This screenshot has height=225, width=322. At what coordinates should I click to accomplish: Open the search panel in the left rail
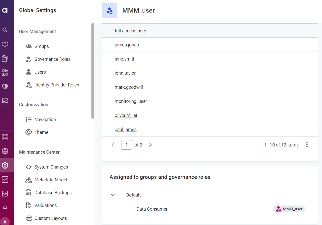5,30
